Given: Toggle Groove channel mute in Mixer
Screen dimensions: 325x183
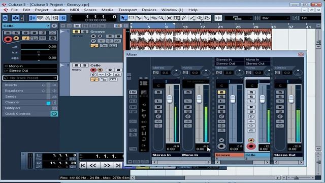Looking at the screenshot, I should pos(221,92).
